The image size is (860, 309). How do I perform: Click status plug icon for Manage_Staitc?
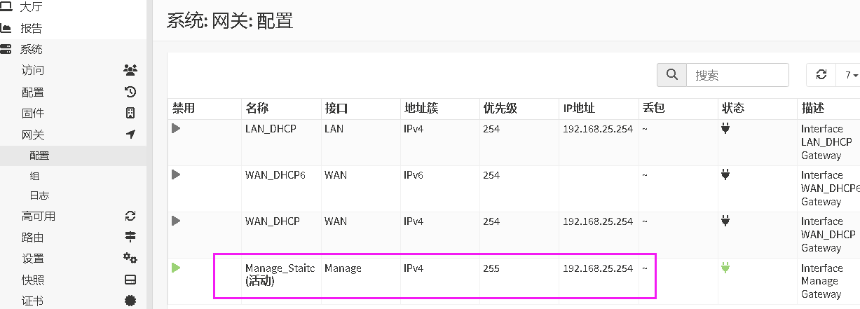pyautogui.click(x=725, y=267)
